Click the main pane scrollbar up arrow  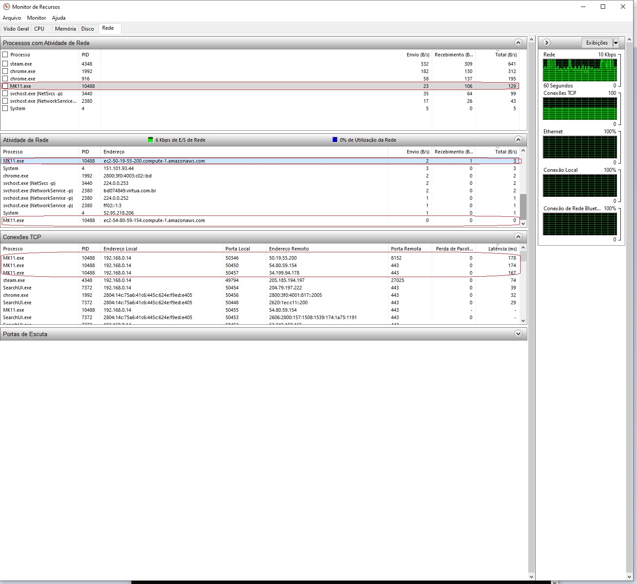tap(531, 40)
